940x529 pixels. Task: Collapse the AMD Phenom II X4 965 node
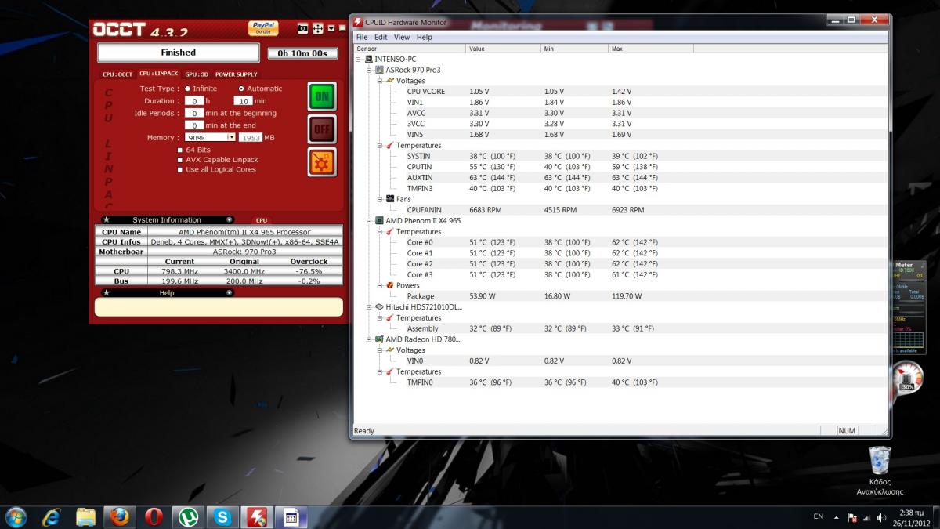(x=370, y=221)
